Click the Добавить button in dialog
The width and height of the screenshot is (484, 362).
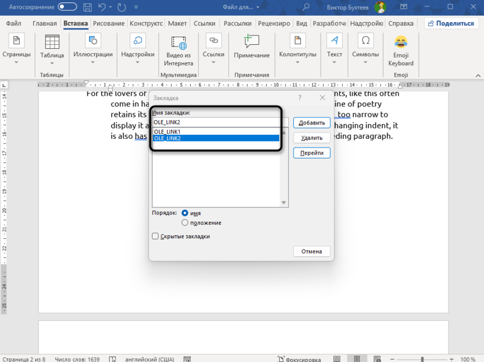pyautogui.click(x=312, y=123)
